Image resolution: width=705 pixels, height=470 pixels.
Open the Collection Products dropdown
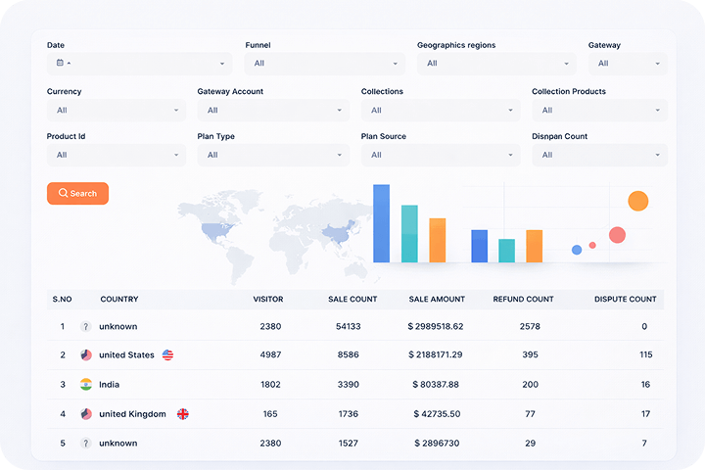(x=599, y=111)
